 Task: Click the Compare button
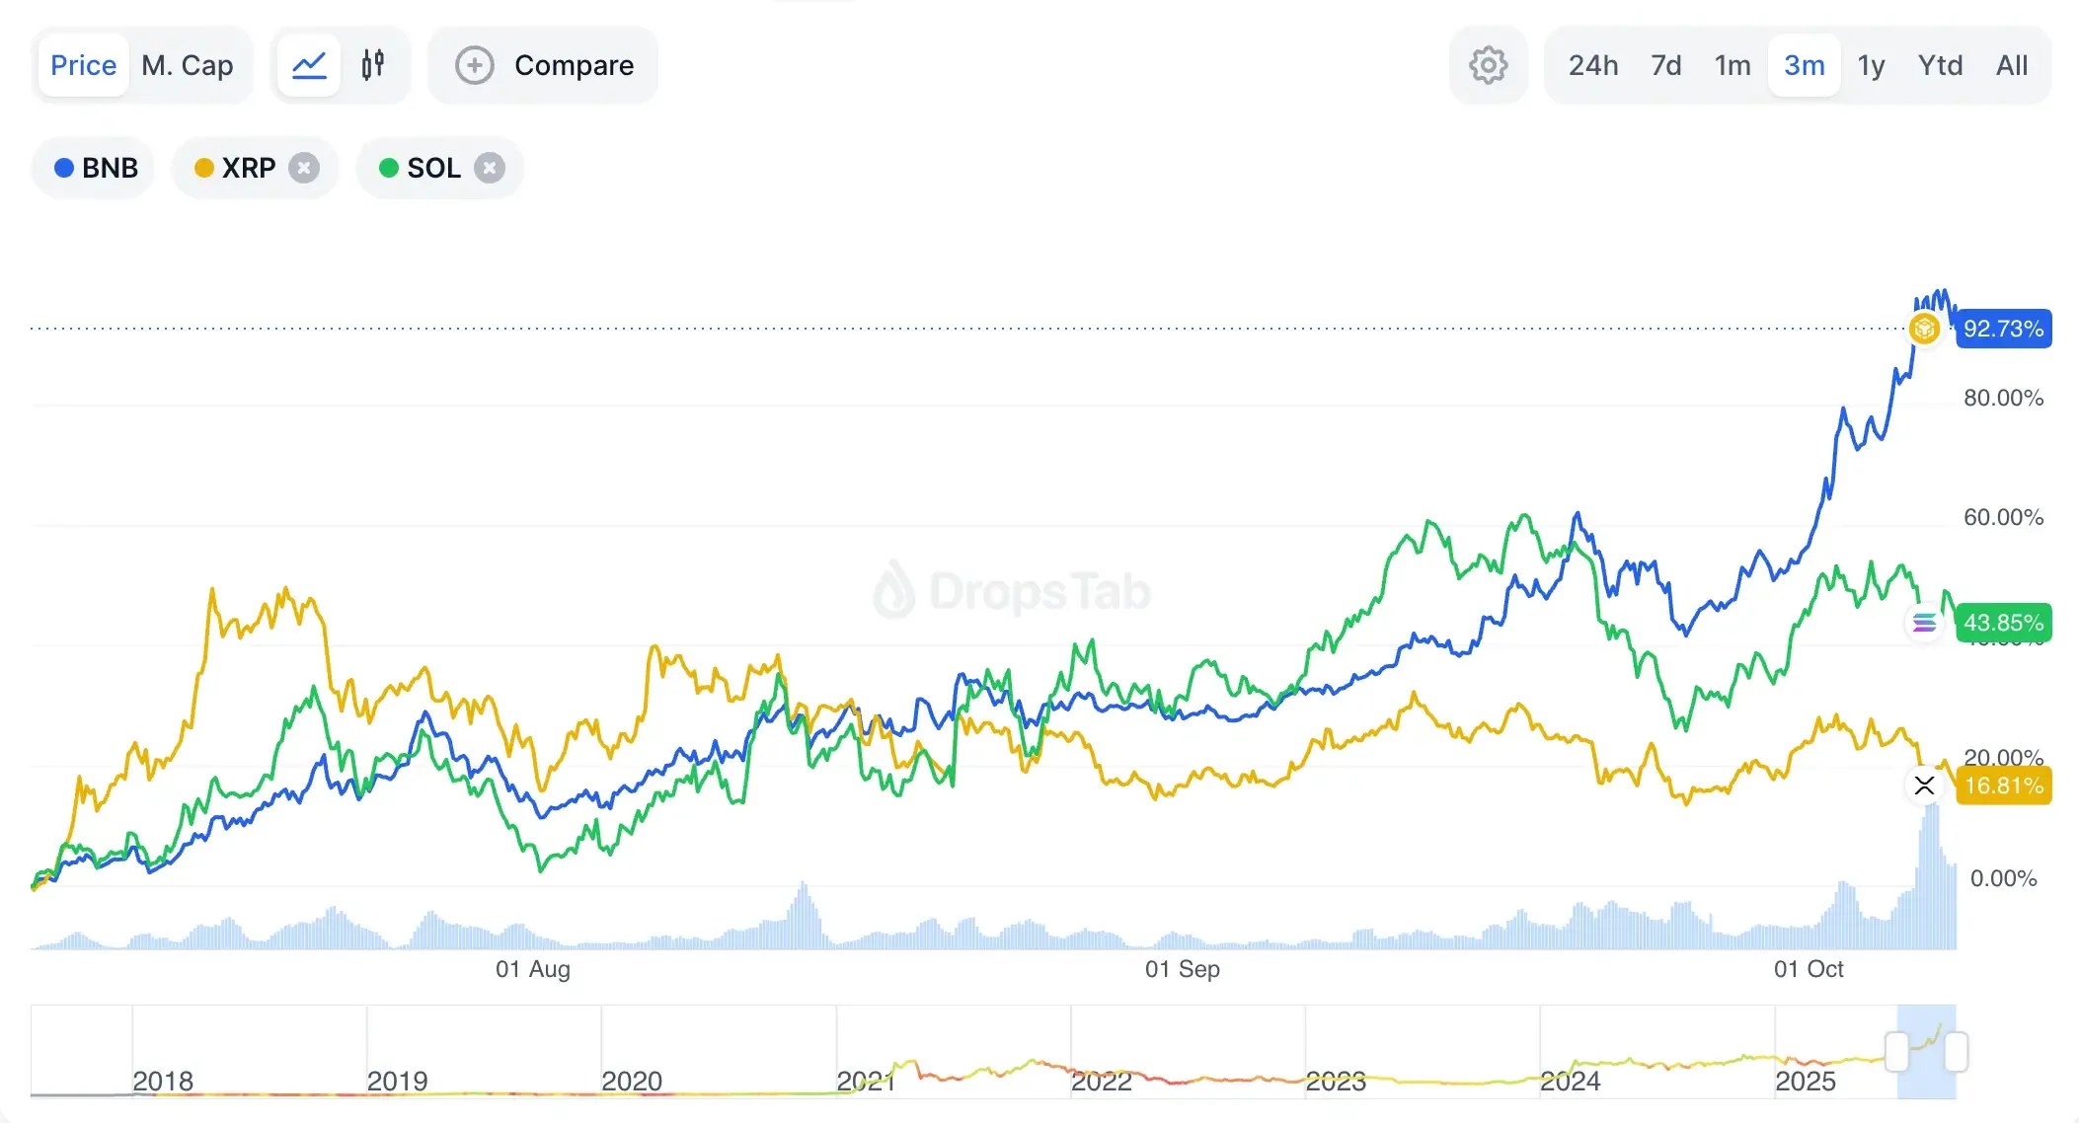pos(543,65)
